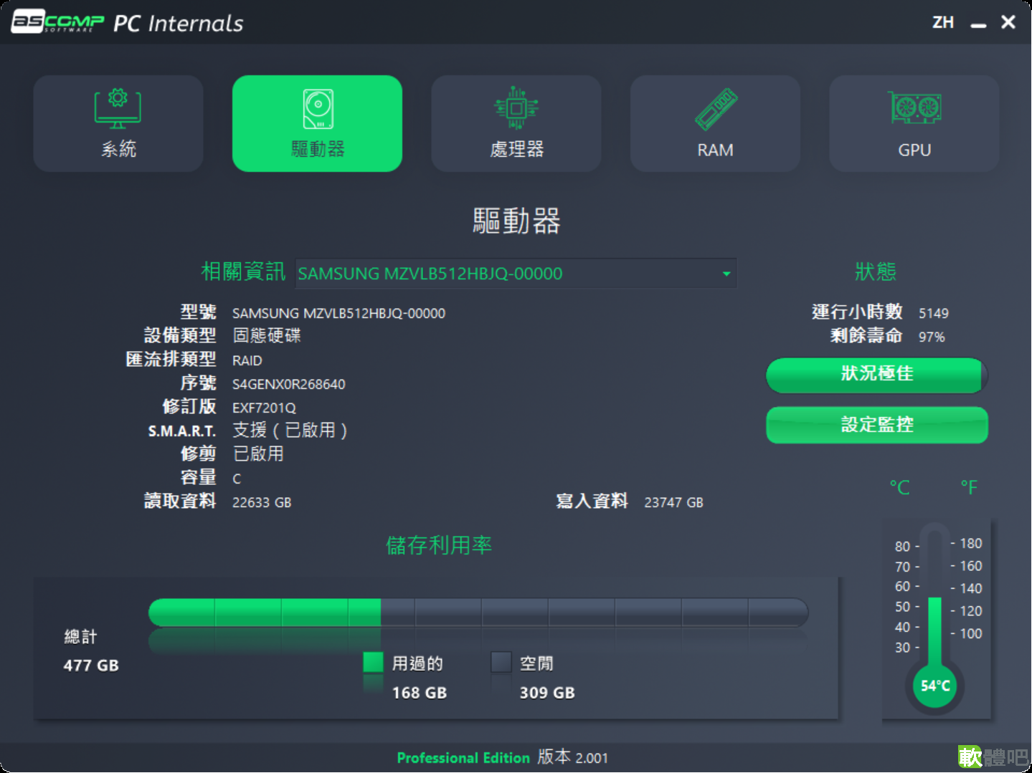Image resolution: width=1032 pixels, height=773 pixels.
Task: Click the 狀態 status heading
Action: point(876,272)
